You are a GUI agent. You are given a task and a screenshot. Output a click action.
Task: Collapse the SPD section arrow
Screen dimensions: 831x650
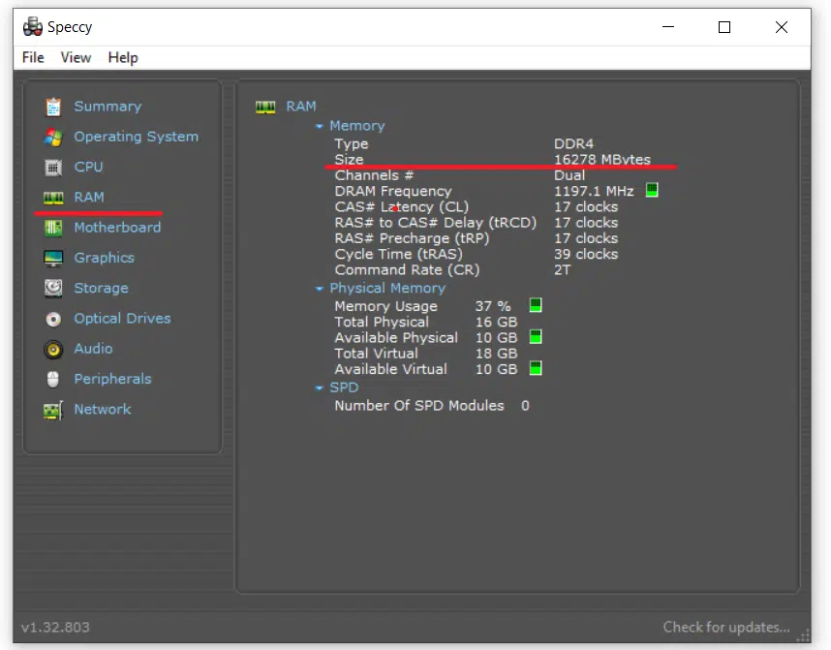319,388
